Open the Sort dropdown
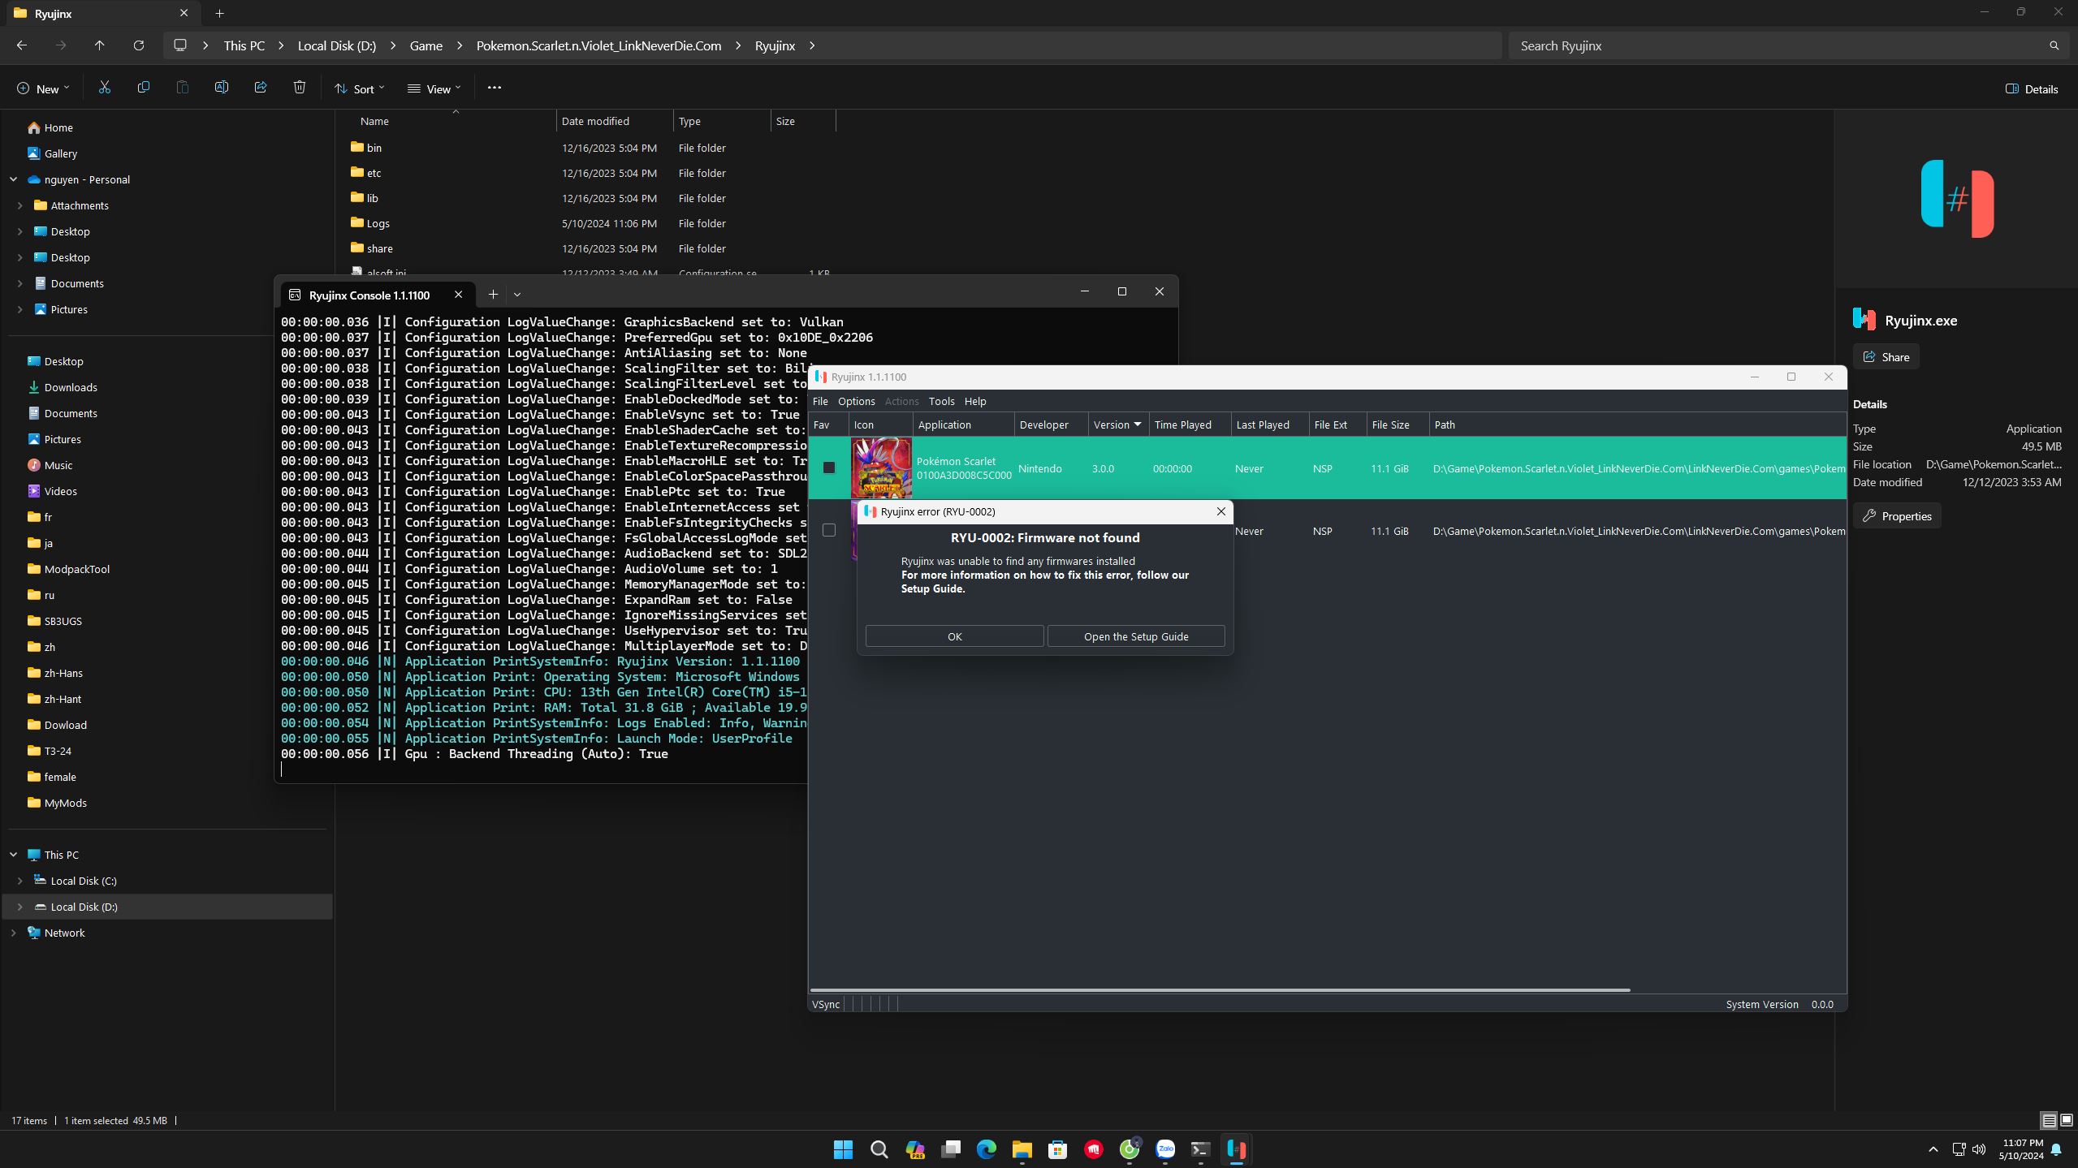The width and height of the screenshot is (2078, 1168). click(360, 88)
